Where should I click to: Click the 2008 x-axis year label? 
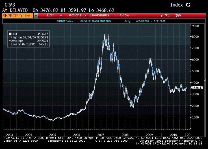pos(125,135)
